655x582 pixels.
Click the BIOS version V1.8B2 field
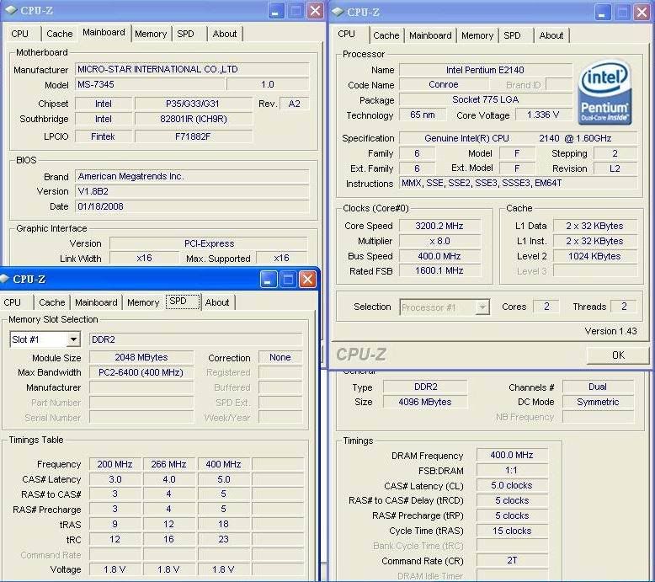click(x=192, y=191)
